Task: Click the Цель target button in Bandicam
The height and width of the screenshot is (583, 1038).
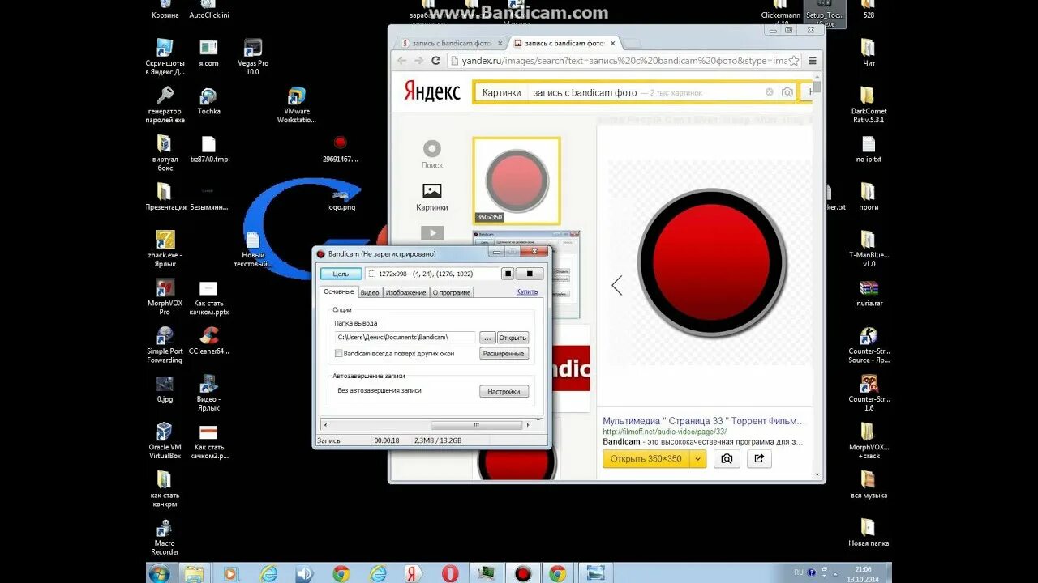Action: (x=341, y=274)
